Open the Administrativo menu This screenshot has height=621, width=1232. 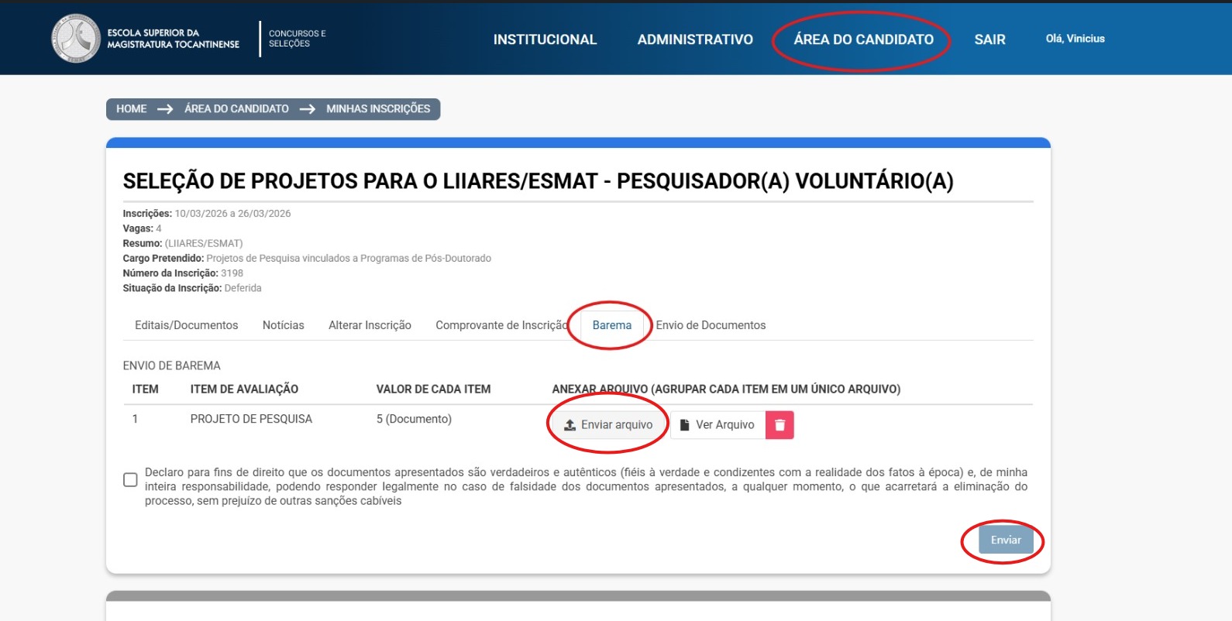tap(695, 39)
